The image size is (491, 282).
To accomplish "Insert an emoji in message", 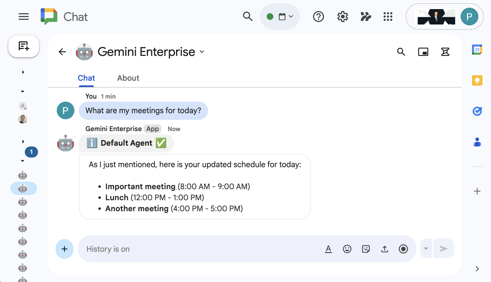I will point(347,249).
